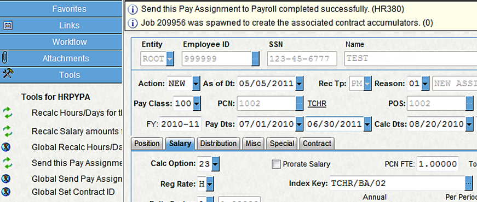Click the Index Key input field
This screenshot has height=202, width=477.
[x=397, y=183]
